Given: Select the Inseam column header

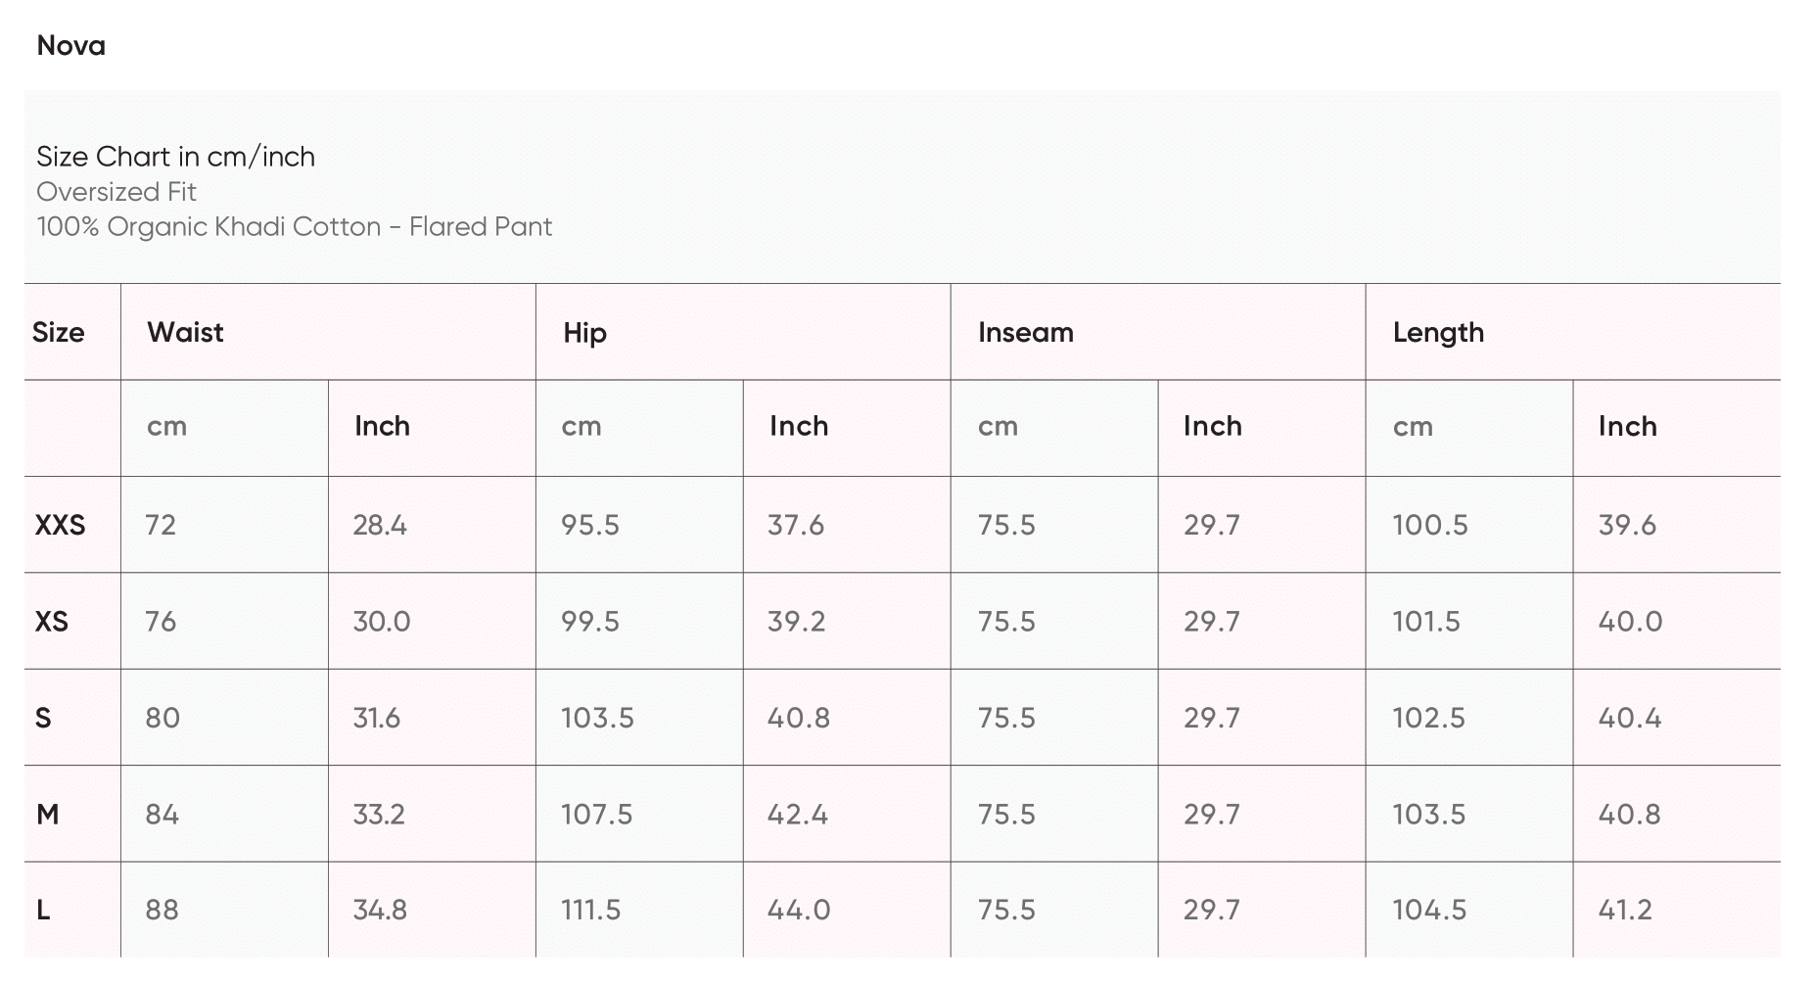Looking at the screenshot, I should click(x=1025, y=333).
